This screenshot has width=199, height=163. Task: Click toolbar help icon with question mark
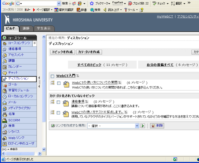coord(142,10)
